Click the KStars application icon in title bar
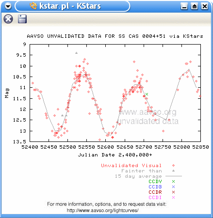213x218 pixels. [33, 6]
